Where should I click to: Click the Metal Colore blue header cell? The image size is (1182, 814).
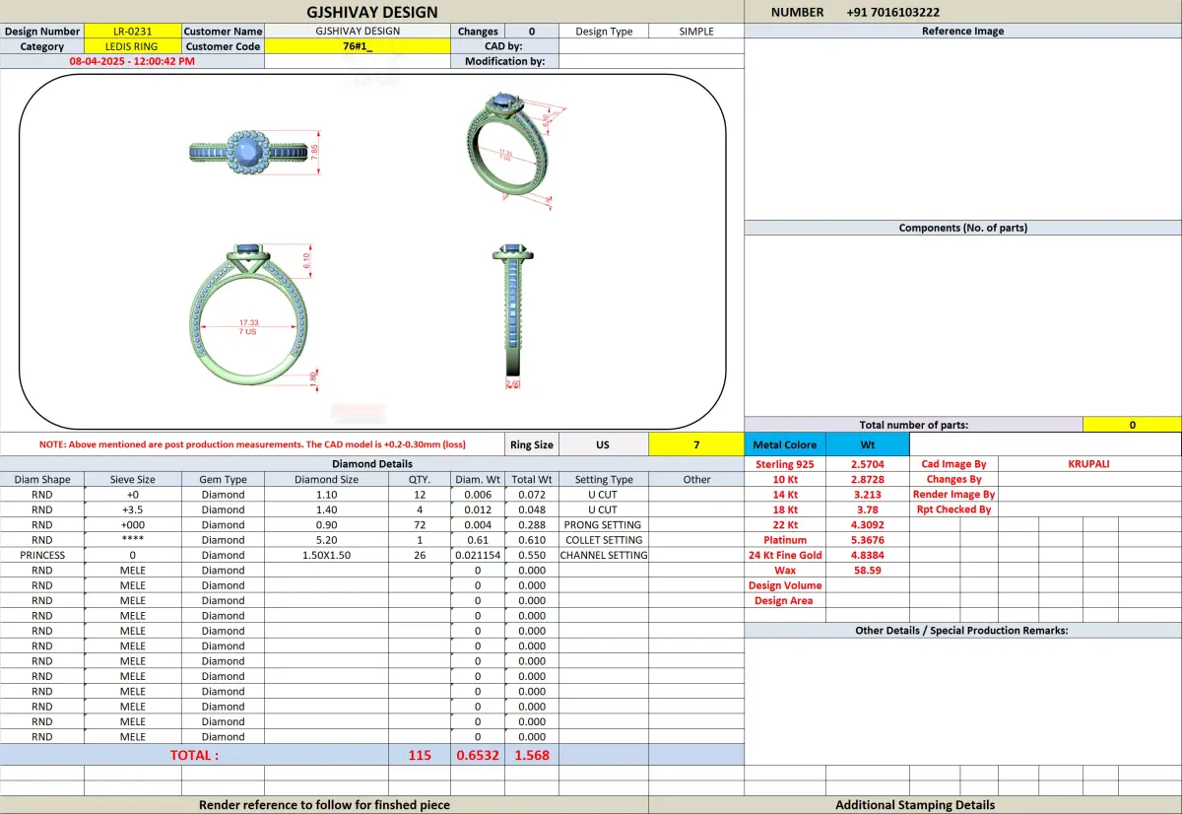[785, 444]
